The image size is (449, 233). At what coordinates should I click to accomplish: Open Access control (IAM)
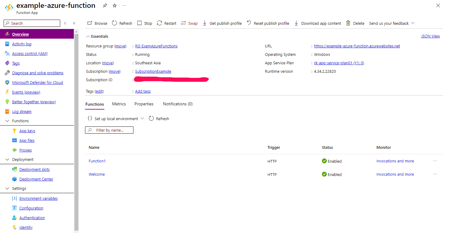[30, 53]
